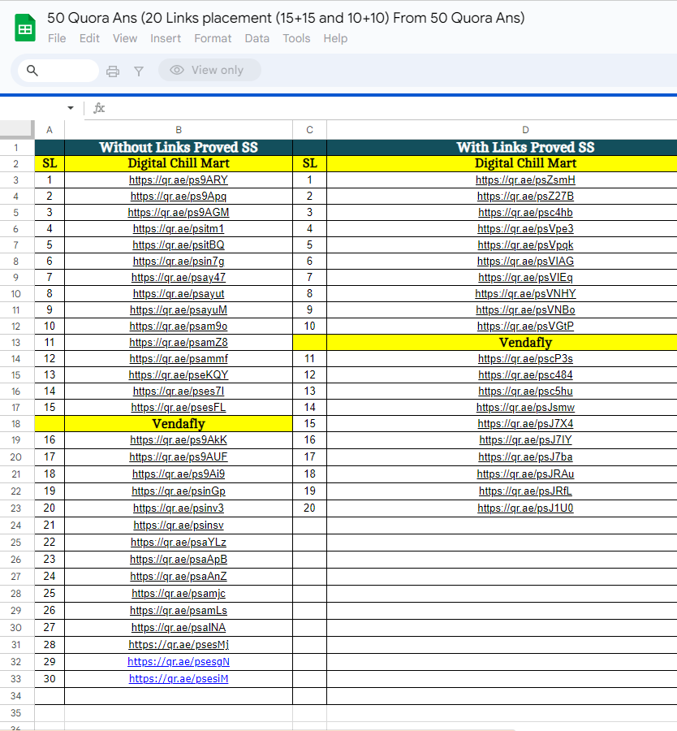This screenshot has width=677, height=731.
Task: Open link https://qr.ae/ps9Apq
Action: click(179, 197)
